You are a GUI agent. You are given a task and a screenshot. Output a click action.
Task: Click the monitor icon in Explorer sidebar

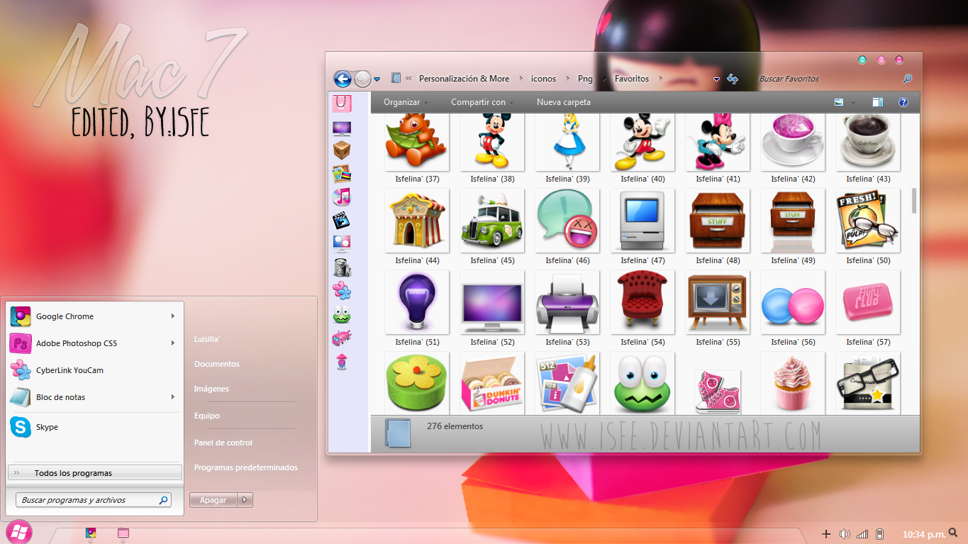pos(342,128)
